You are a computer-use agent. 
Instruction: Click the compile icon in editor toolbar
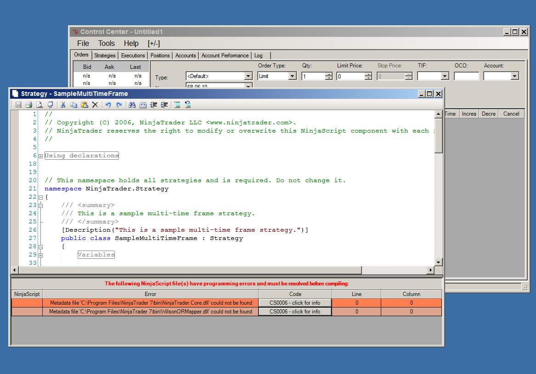pyautogui.click(x=51, y=105)
